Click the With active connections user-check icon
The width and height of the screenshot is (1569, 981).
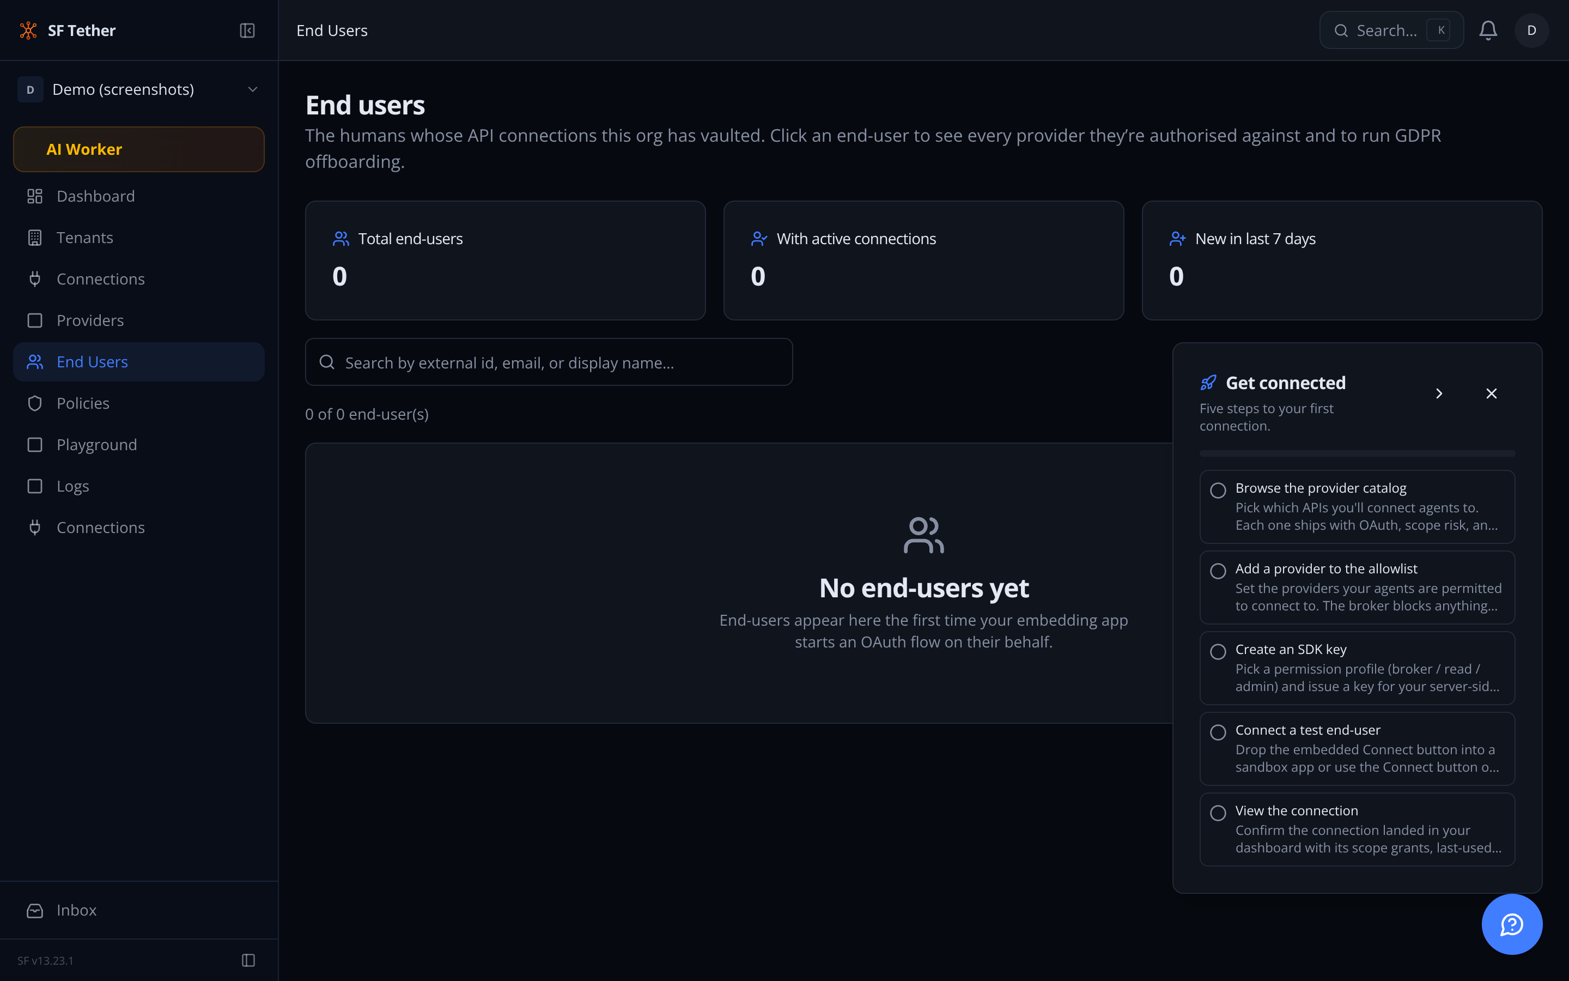click(759, 239)
